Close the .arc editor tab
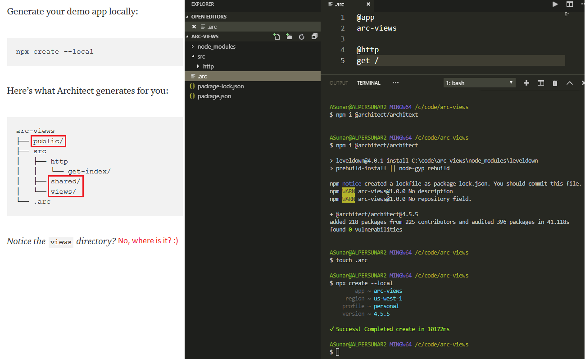This screenshot has width=585, height=359. pyautogui.click(x=368, y=4)
